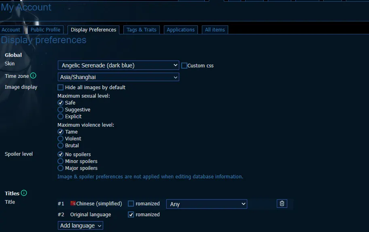Select the Tame violence level
Image resolution: width=369 pixels, height=232 pixels.
[60, 132]
